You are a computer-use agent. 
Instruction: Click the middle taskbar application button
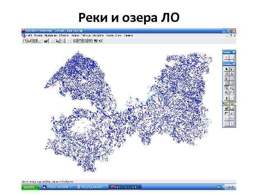coord(90,187)
